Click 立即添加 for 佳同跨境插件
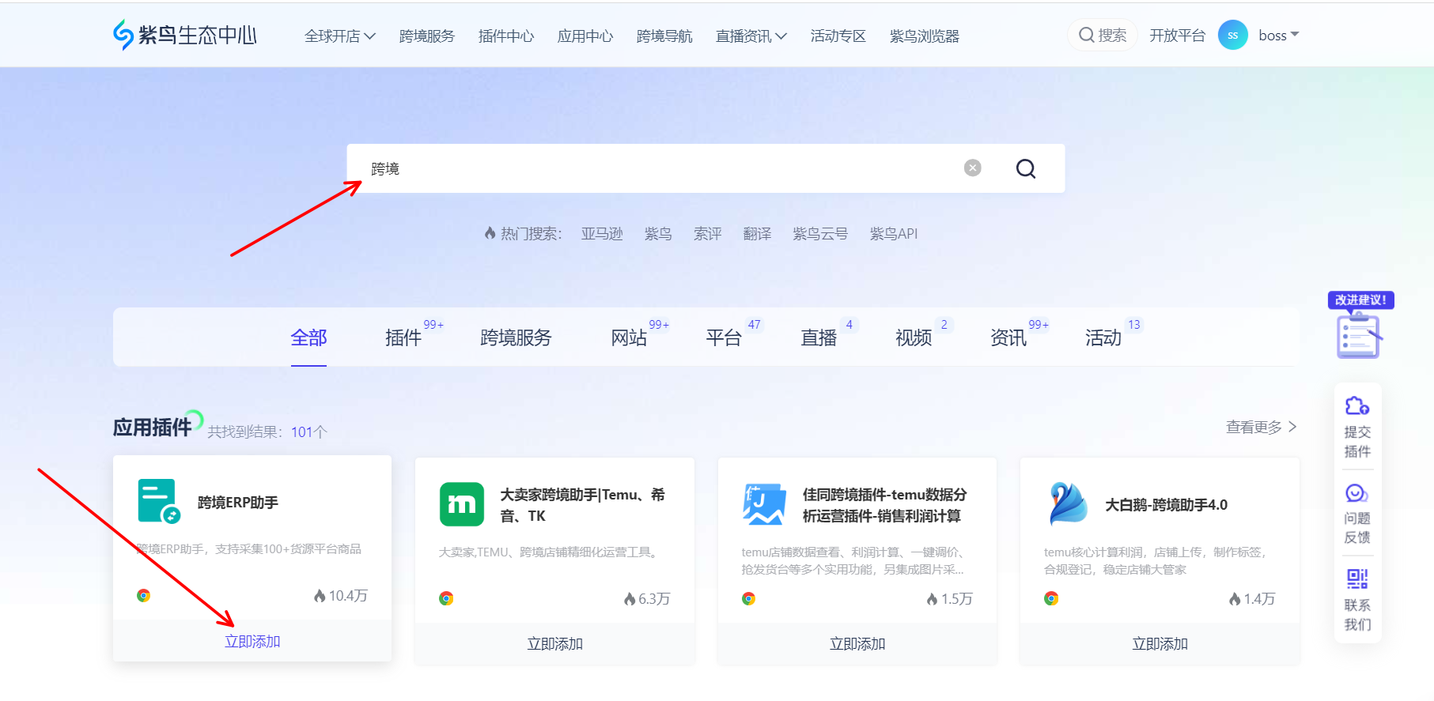The image size is (1434, 701). (x=857, y=644)
